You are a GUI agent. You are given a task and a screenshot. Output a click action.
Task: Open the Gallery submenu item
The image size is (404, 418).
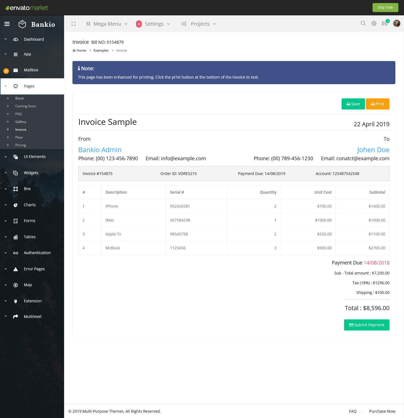pos(21,122)
